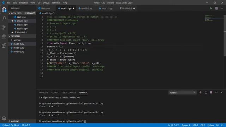The image size is (226, 127).
Task: Open the Go menu
Action: 39,3
